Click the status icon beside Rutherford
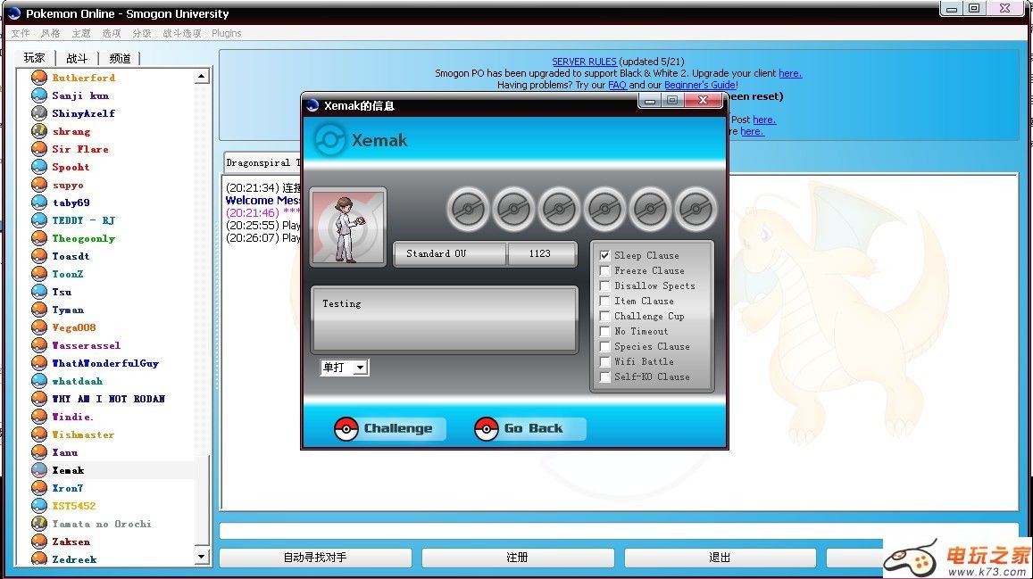 pos(39,78)
